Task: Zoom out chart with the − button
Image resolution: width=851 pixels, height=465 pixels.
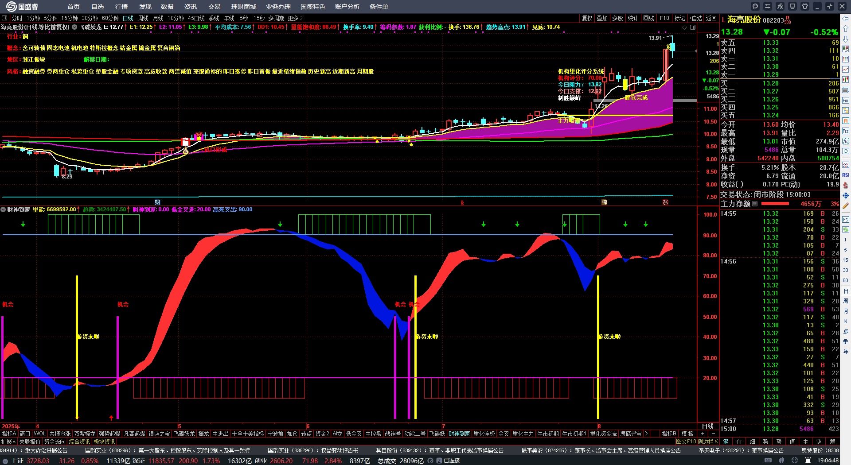Action: 713,434
